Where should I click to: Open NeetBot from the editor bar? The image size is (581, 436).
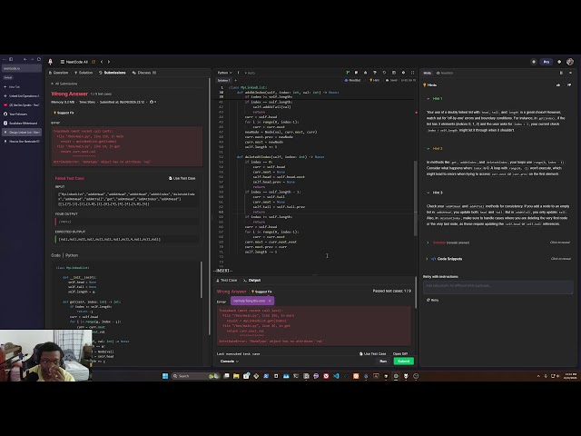352,81
